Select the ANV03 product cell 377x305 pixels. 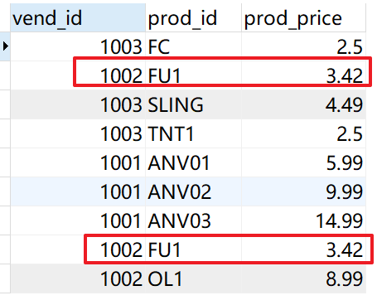[193, 220]
